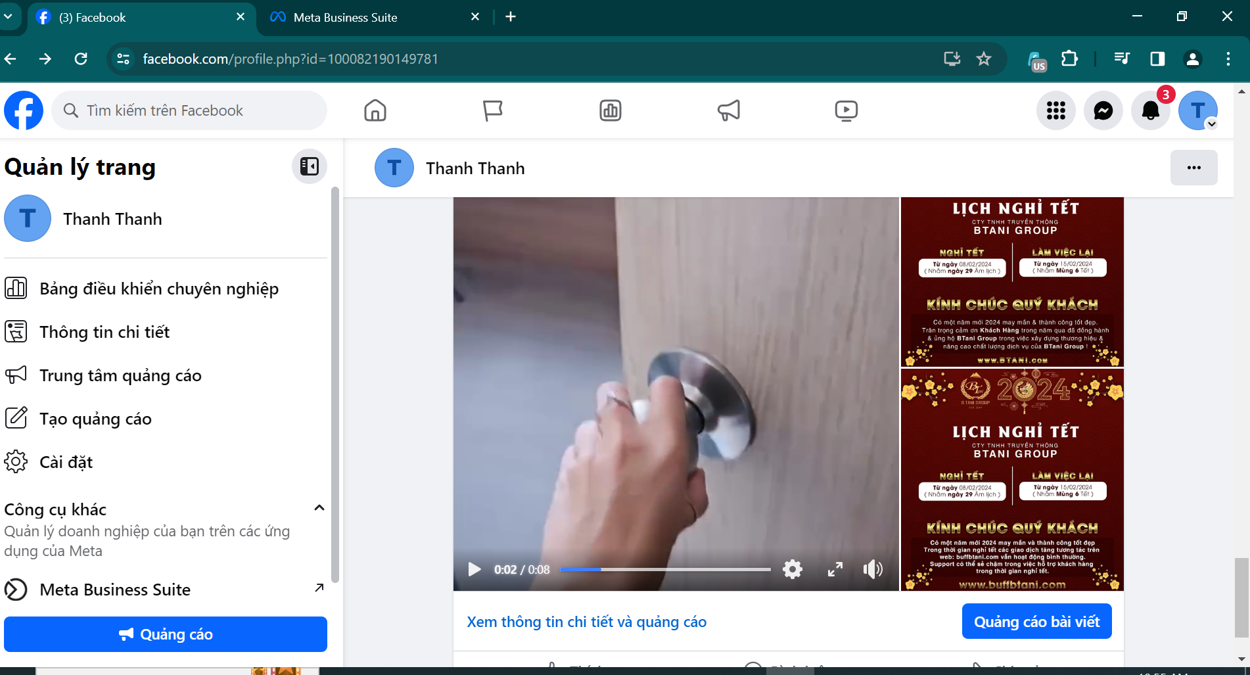This screenshot has height=675, width=1250.
Task: Open Xem thông tin chi tiết và quảng cáo link
Action: [586, 622]
